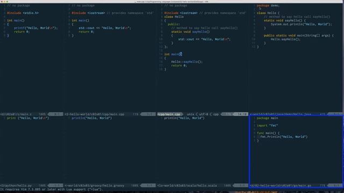Click the std::cout line directly inside int main()
Screen dimensions: 344x193
click(x=105, y=28)
